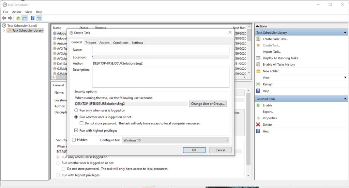349x188 pixels.
Task: Click the Display All Running Tasks icon
Action: tap(258, 58)
